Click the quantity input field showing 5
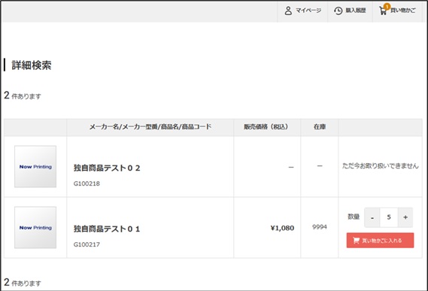Screen dimensions: 428x291 pos(389,217)
